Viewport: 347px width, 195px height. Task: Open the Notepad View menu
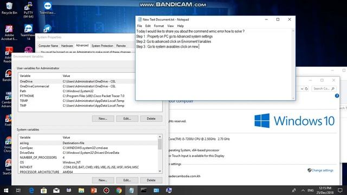click(170, 26)
